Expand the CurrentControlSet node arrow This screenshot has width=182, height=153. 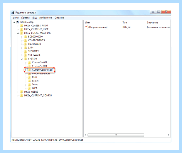click(x=26, y=70)
